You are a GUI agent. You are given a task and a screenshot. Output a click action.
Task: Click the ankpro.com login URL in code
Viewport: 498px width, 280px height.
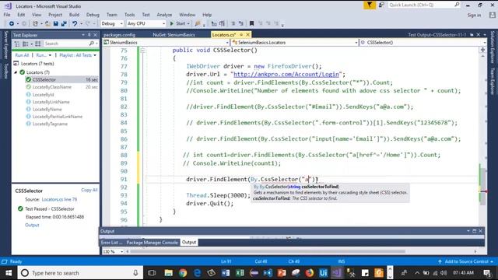point(286,75)
